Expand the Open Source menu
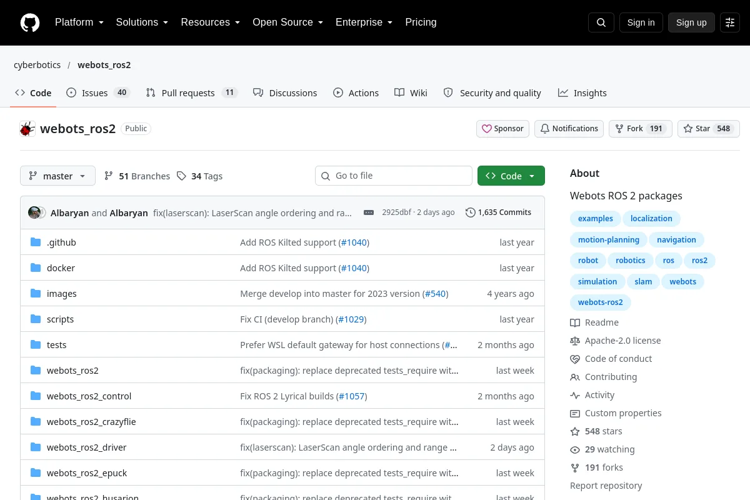 [287, 22]
